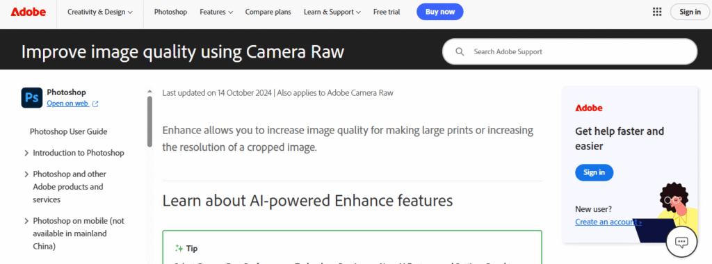Click the sidebar scroll-up arrow

149,92
